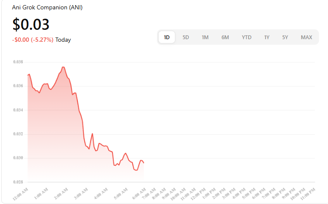Select the MAX range tab
Screen dimensions: 328x204
(307, 37)
